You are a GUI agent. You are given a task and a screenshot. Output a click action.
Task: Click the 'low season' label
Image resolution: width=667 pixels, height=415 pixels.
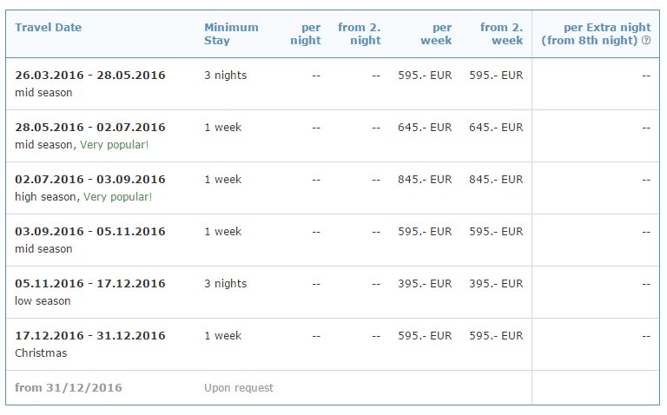click(43, 301)
